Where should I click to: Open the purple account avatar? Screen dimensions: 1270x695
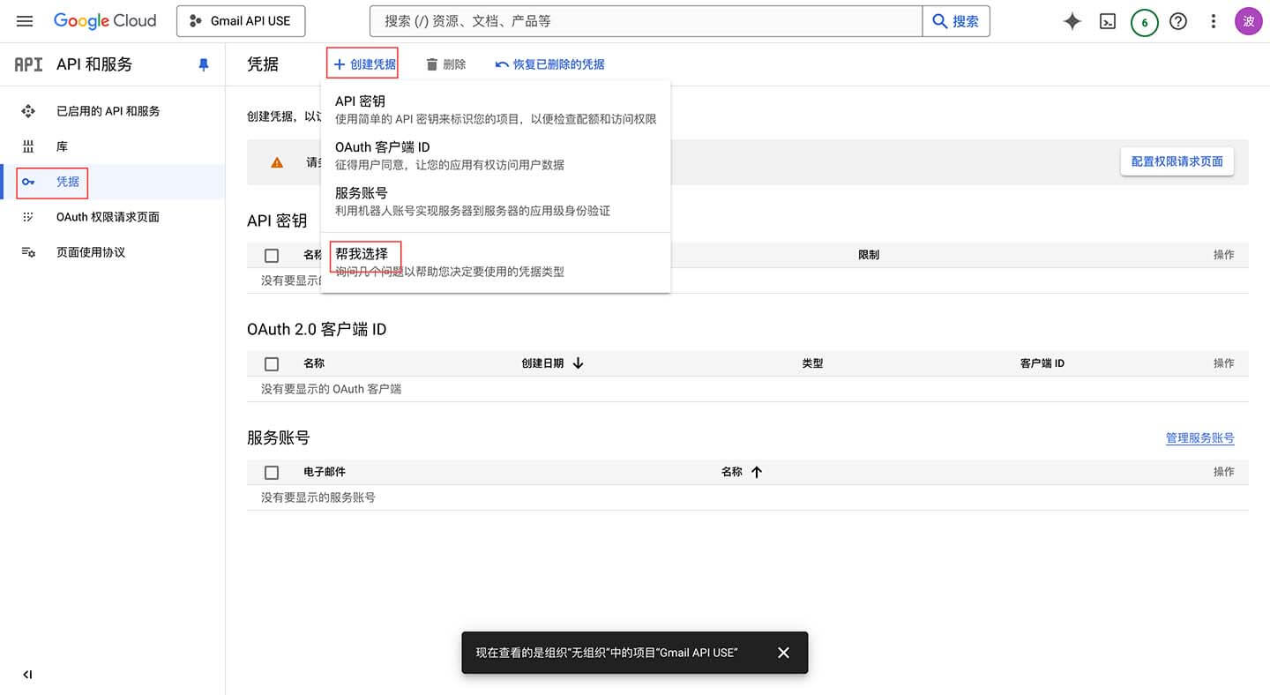[x=1248, y=22]
